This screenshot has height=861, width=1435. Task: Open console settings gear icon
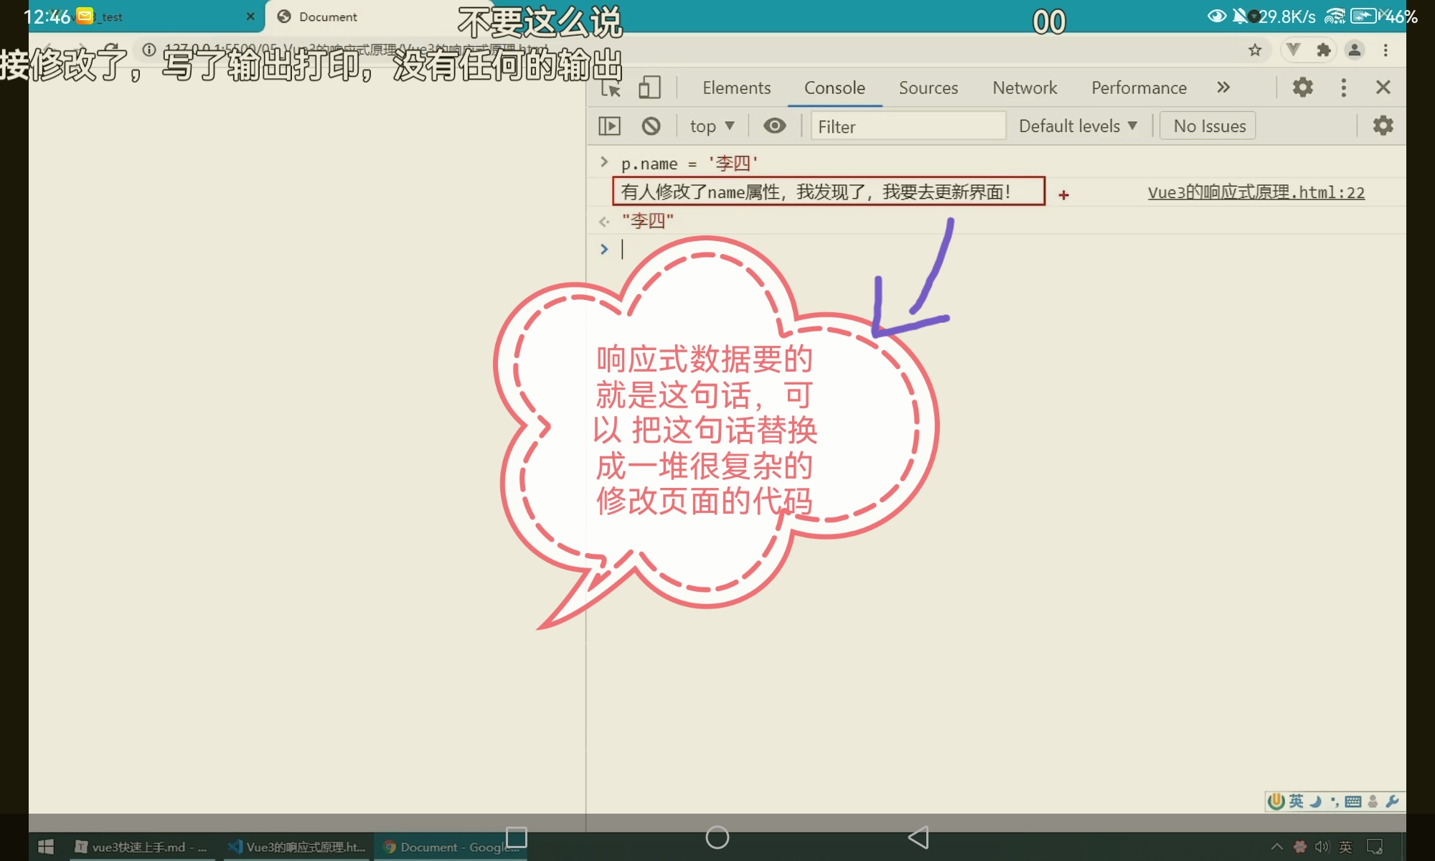click(x=1383, y=126)
